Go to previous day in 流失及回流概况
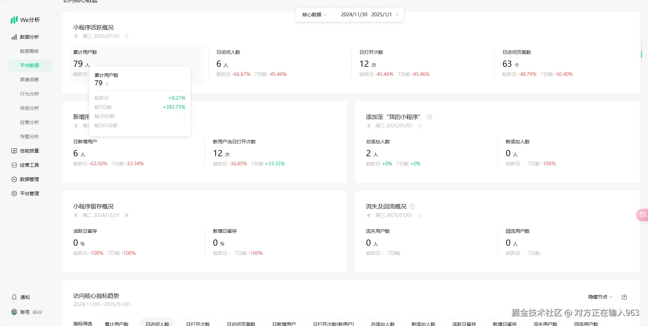 tap(369, 215)
